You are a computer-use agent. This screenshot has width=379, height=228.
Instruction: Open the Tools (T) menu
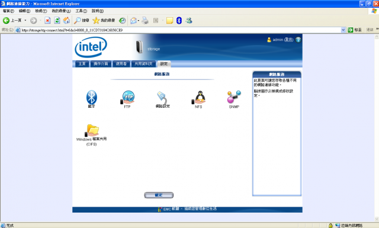tap(81, 11)
